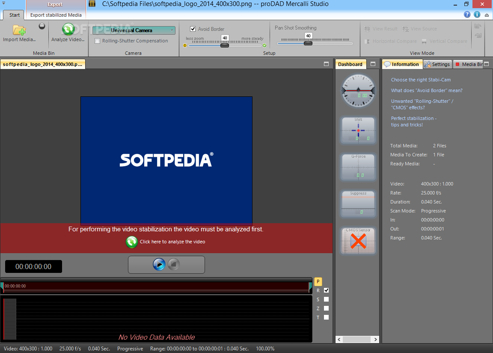
Task: Open the Info icon in title area
Action: coord(477,15)
